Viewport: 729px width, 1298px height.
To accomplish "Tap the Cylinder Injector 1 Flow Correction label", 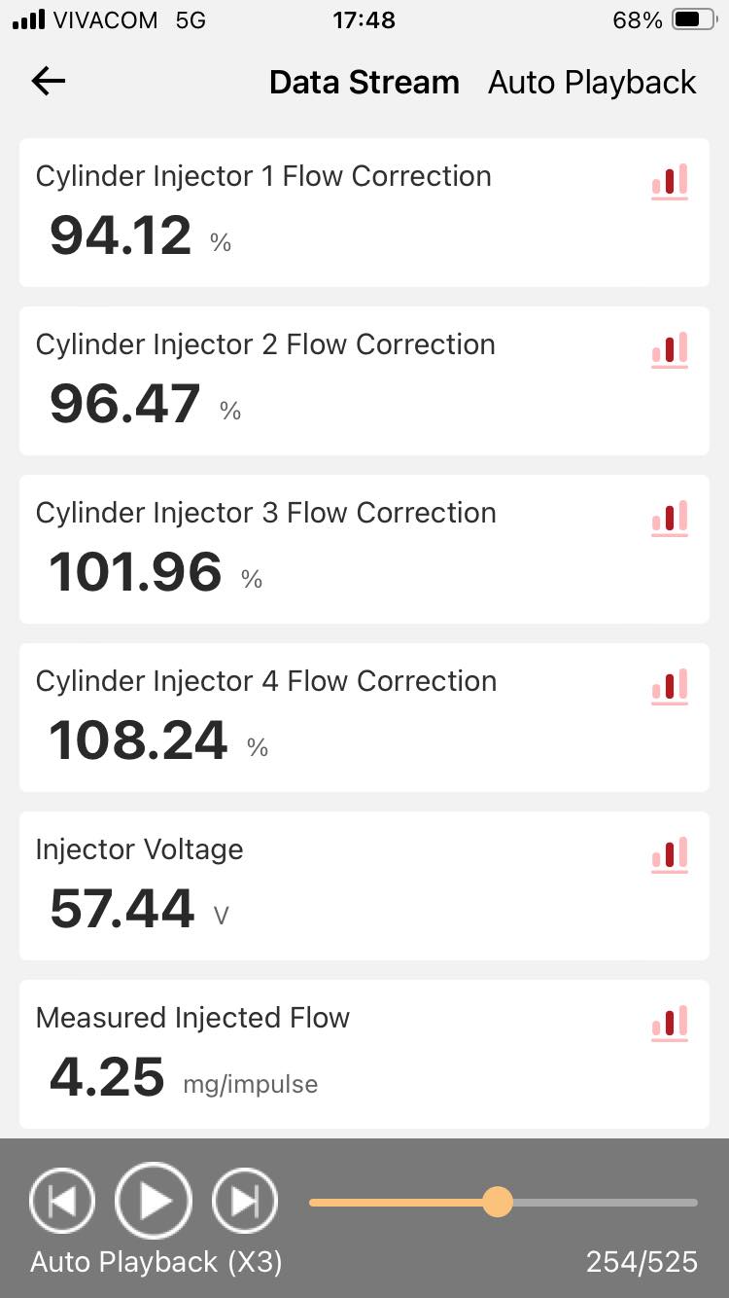I will tap(263, 176).
